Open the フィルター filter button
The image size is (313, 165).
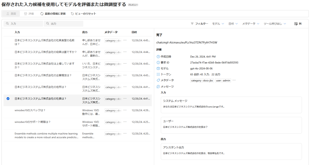tap(200, 24)
